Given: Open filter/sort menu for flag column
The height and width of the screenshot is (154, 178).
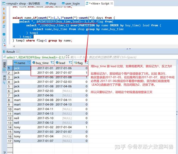Looking at the screenshot, I should tap(86, 62).
